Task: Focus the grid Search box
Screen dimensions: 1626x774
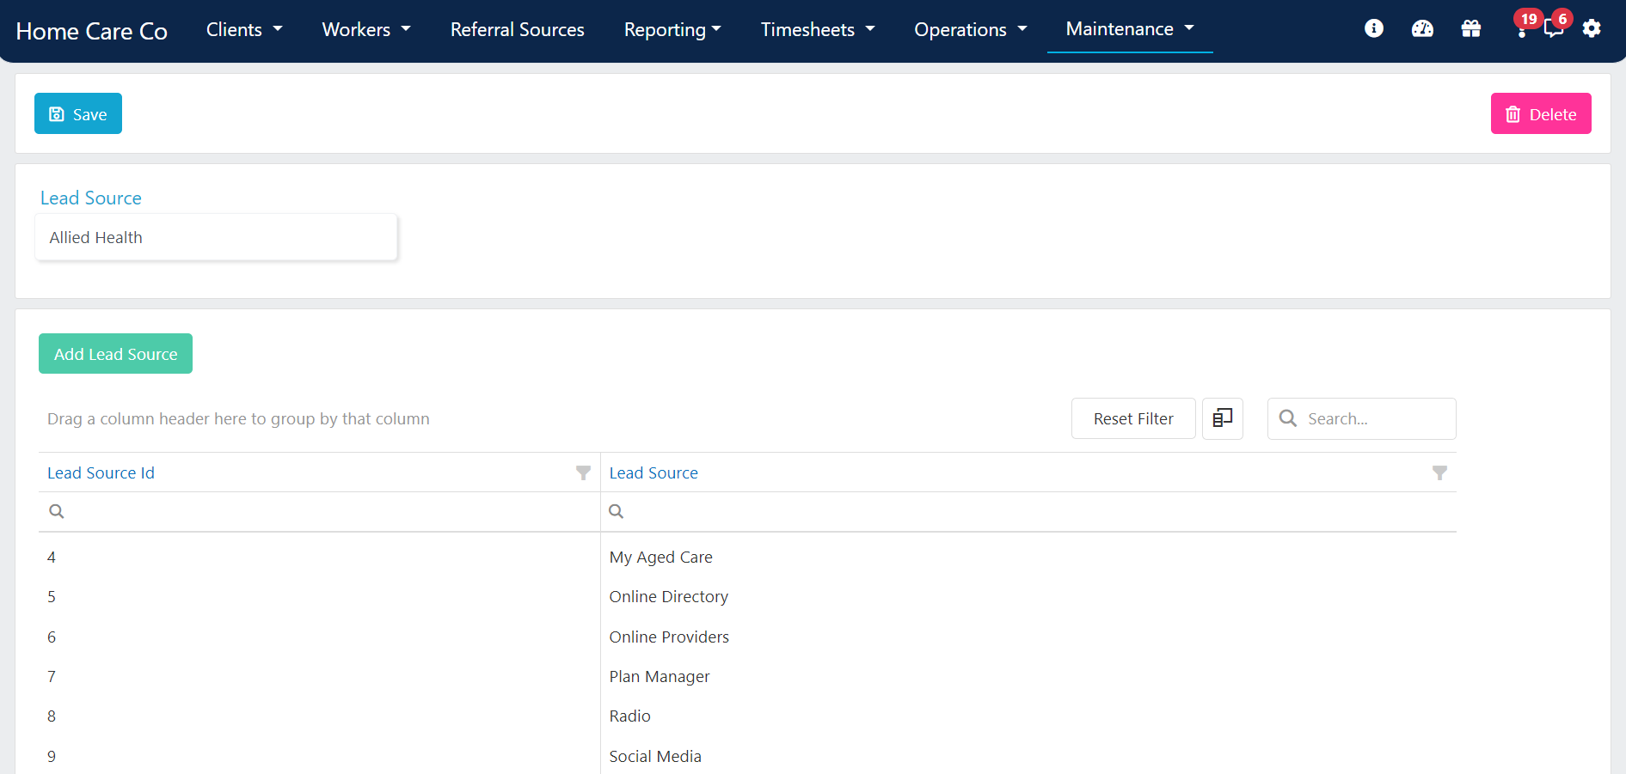Action: 1362,418
